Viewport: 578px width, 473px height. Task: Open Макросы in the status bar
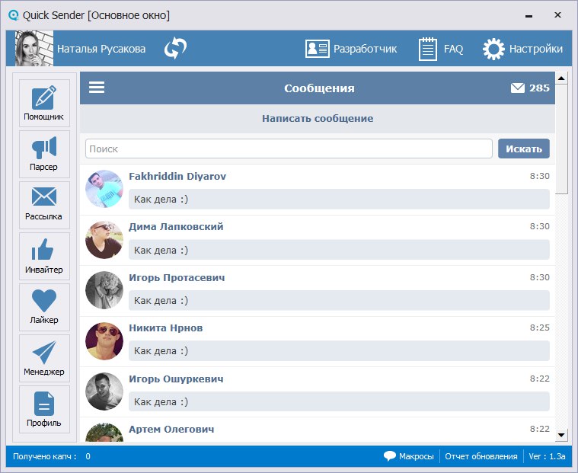[x=409, y=456]
